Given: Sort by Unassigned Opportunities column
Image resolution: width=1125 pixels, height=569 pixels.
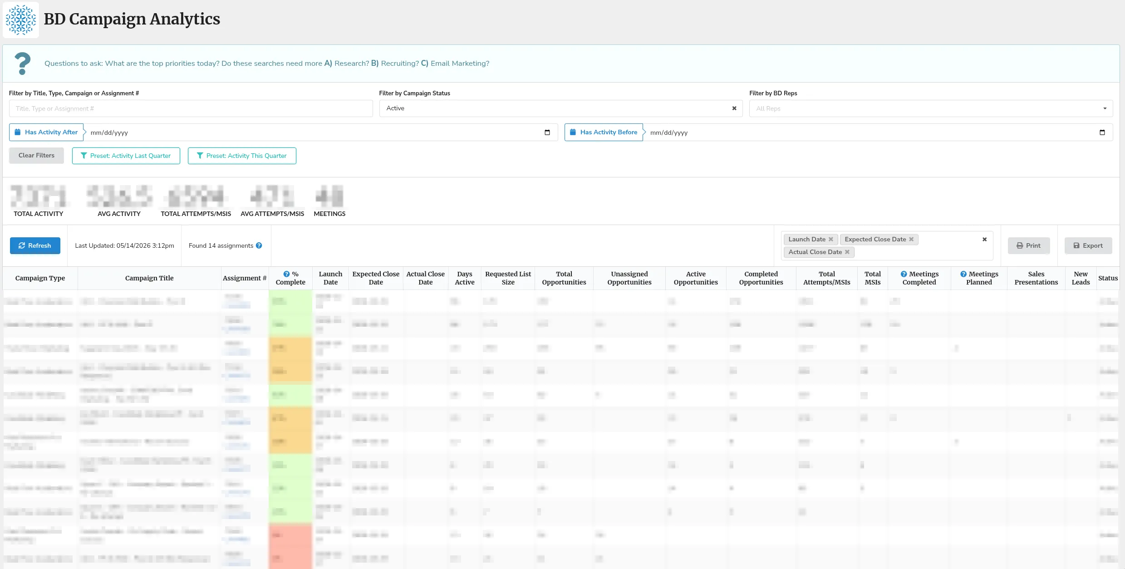Looking at the screenshot, I should pos(629,278).
